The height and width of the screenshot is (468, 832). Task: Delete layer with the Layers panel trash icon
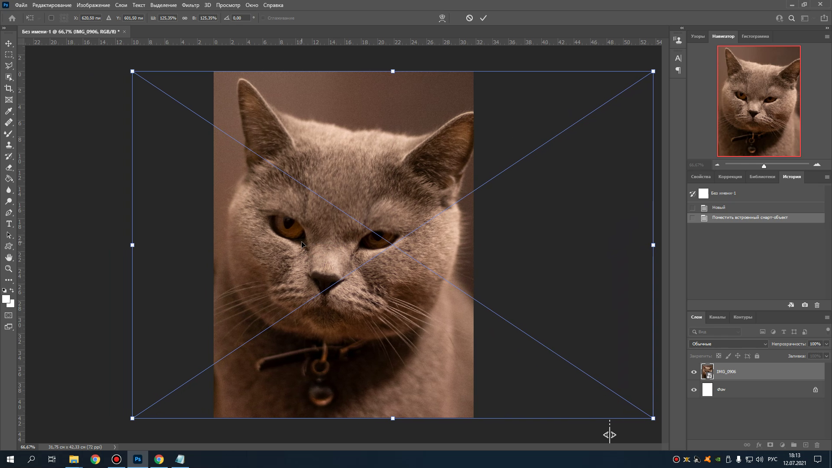point(817,445)
